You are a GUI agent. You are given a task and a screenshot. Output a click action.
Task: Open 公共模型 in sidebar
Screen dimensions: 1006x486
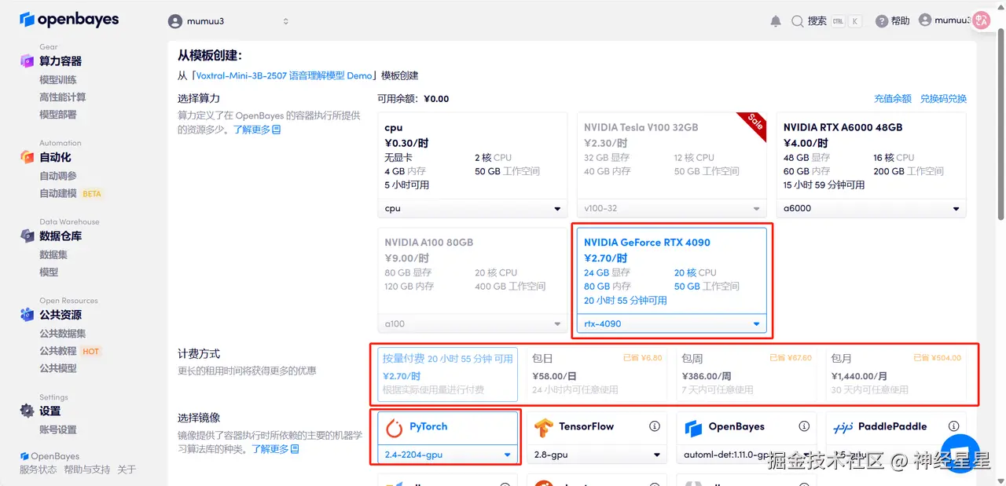[58, 368]
